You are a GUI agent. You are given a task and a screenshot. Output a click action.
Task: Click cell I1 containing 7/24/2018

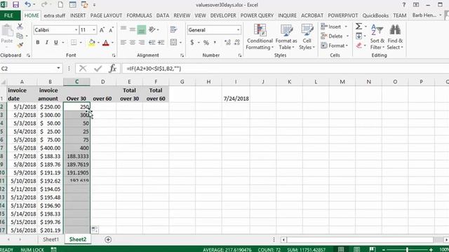tap(236, 94)
